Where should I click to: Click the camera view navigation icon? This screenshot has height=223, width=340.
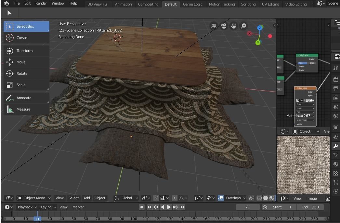224,26
